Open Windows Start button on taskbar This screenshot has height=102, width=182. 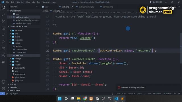(60, 99)
